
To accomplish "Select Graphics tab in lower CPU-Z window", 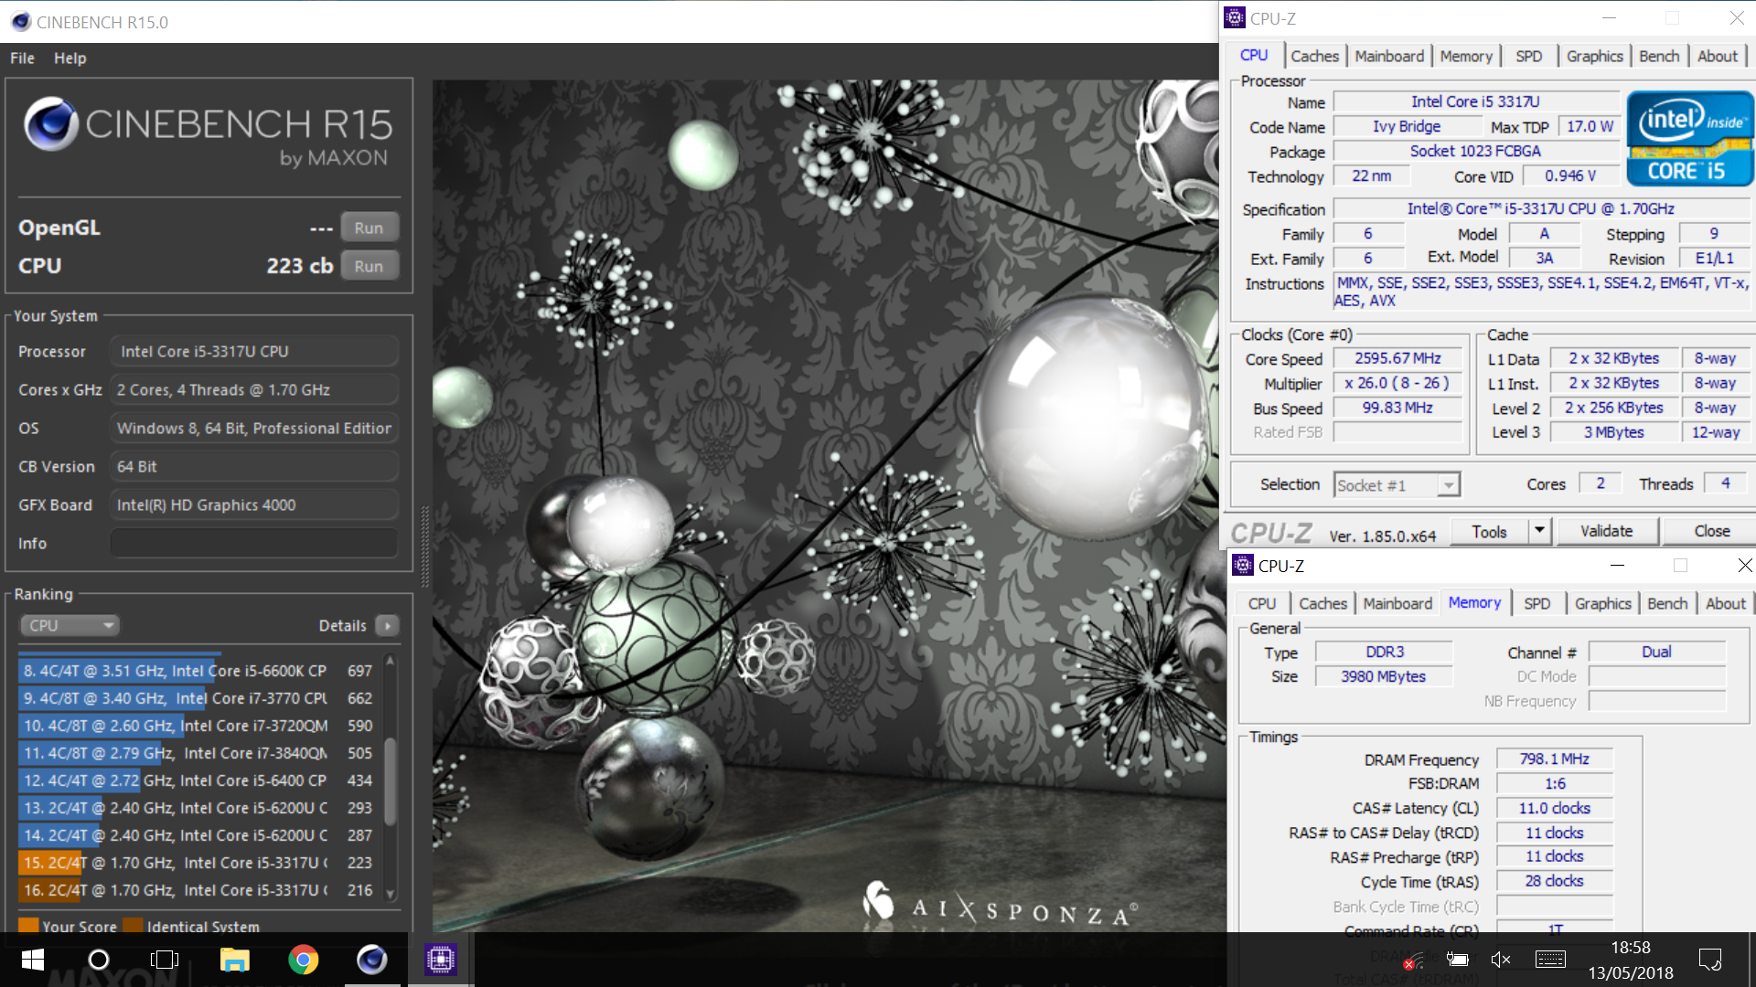I will tap(1602, 603).
